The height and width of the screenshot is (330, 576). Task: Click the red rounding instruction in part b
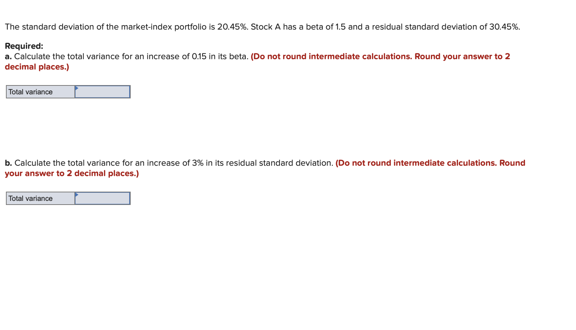click(x=429, y=163)
